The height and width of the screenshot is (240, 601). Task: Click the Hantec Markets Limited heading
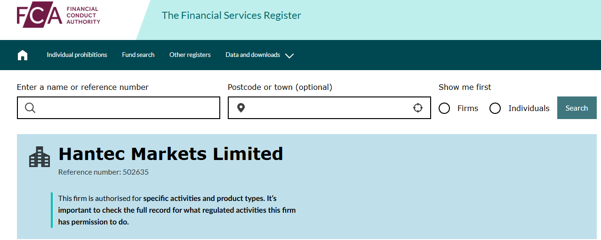[171, 154]
